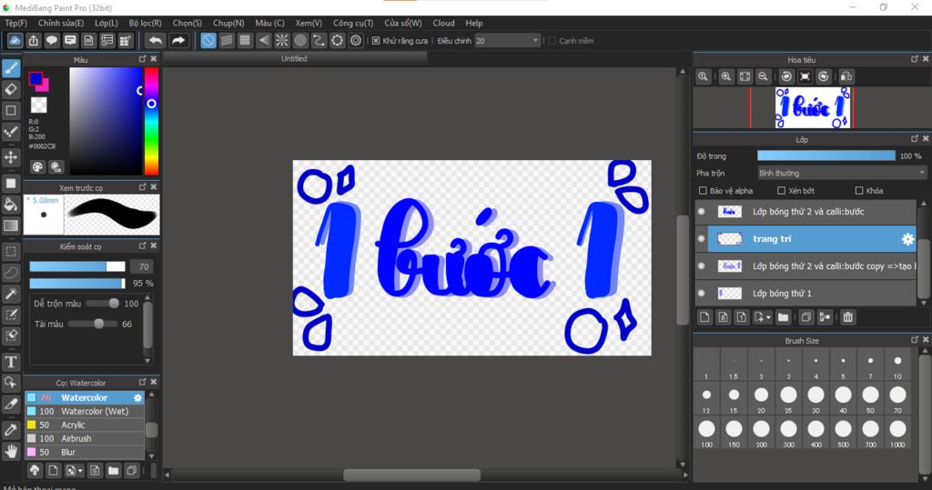
Task: Click the Redo arrow
Action: point(177,40)
